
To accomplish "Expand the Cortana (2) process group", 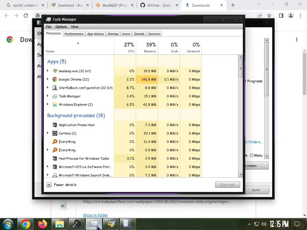I will click(48, 133).
